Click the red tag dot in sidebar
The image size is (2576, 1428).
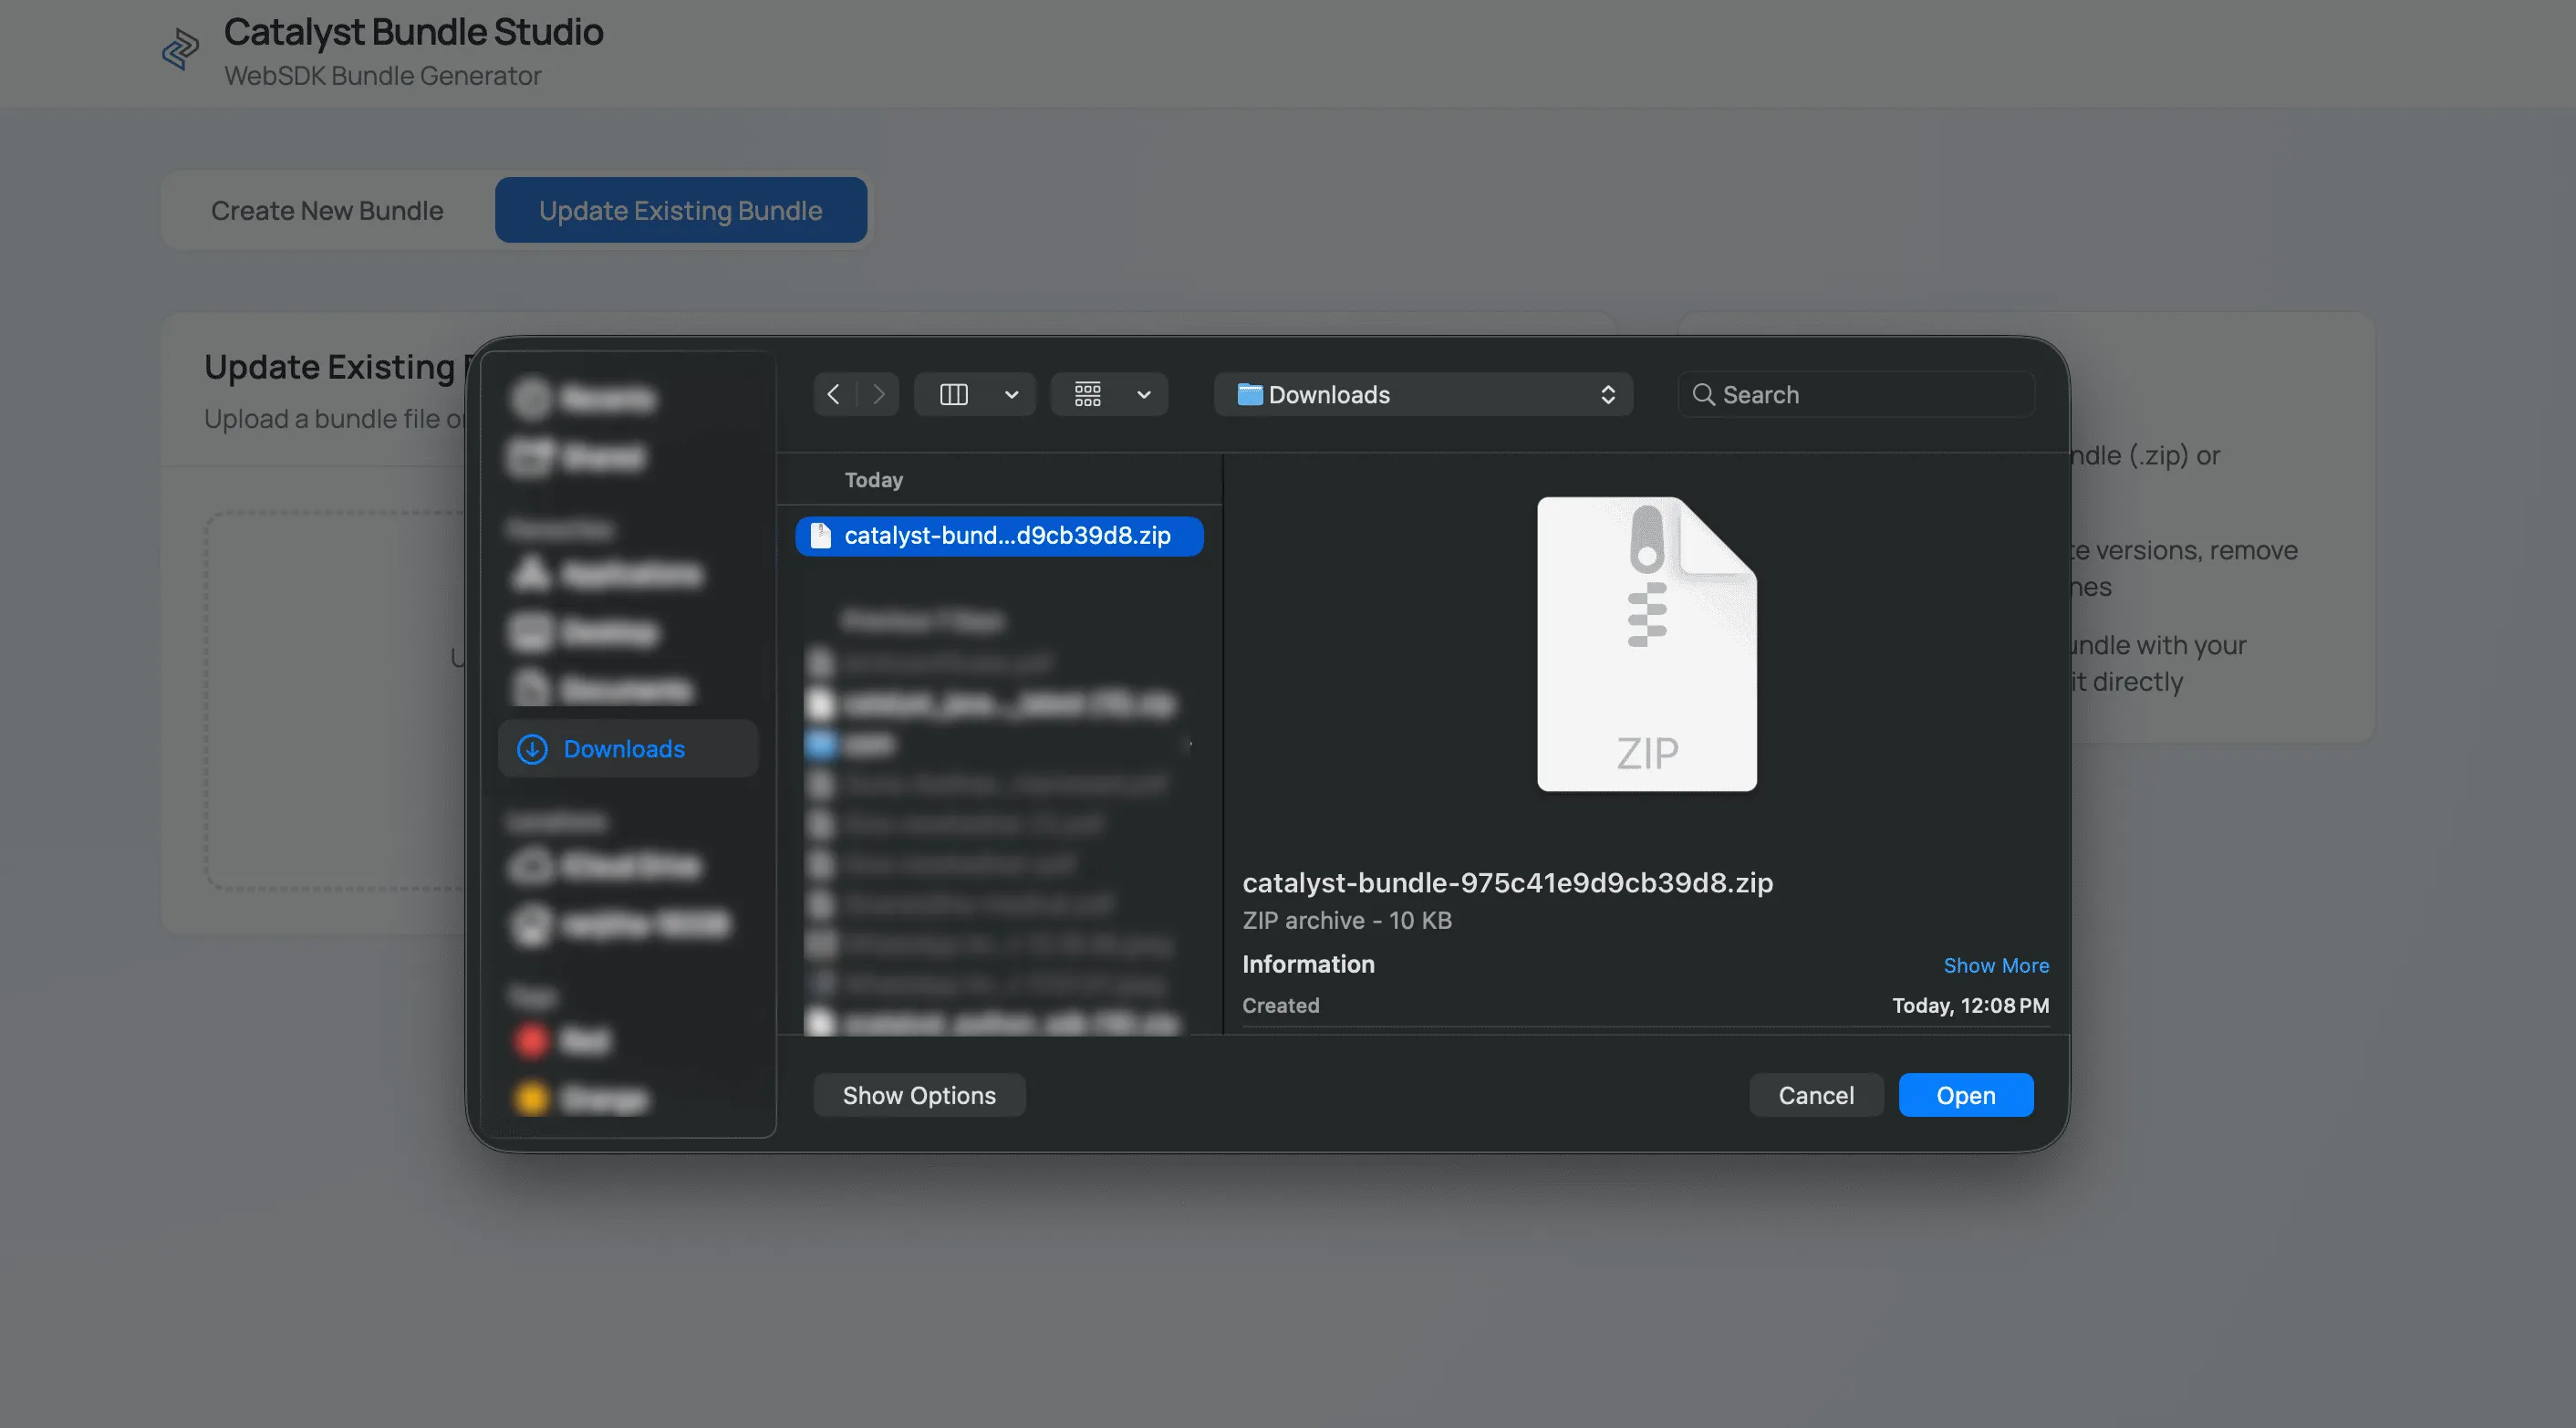531,1040
